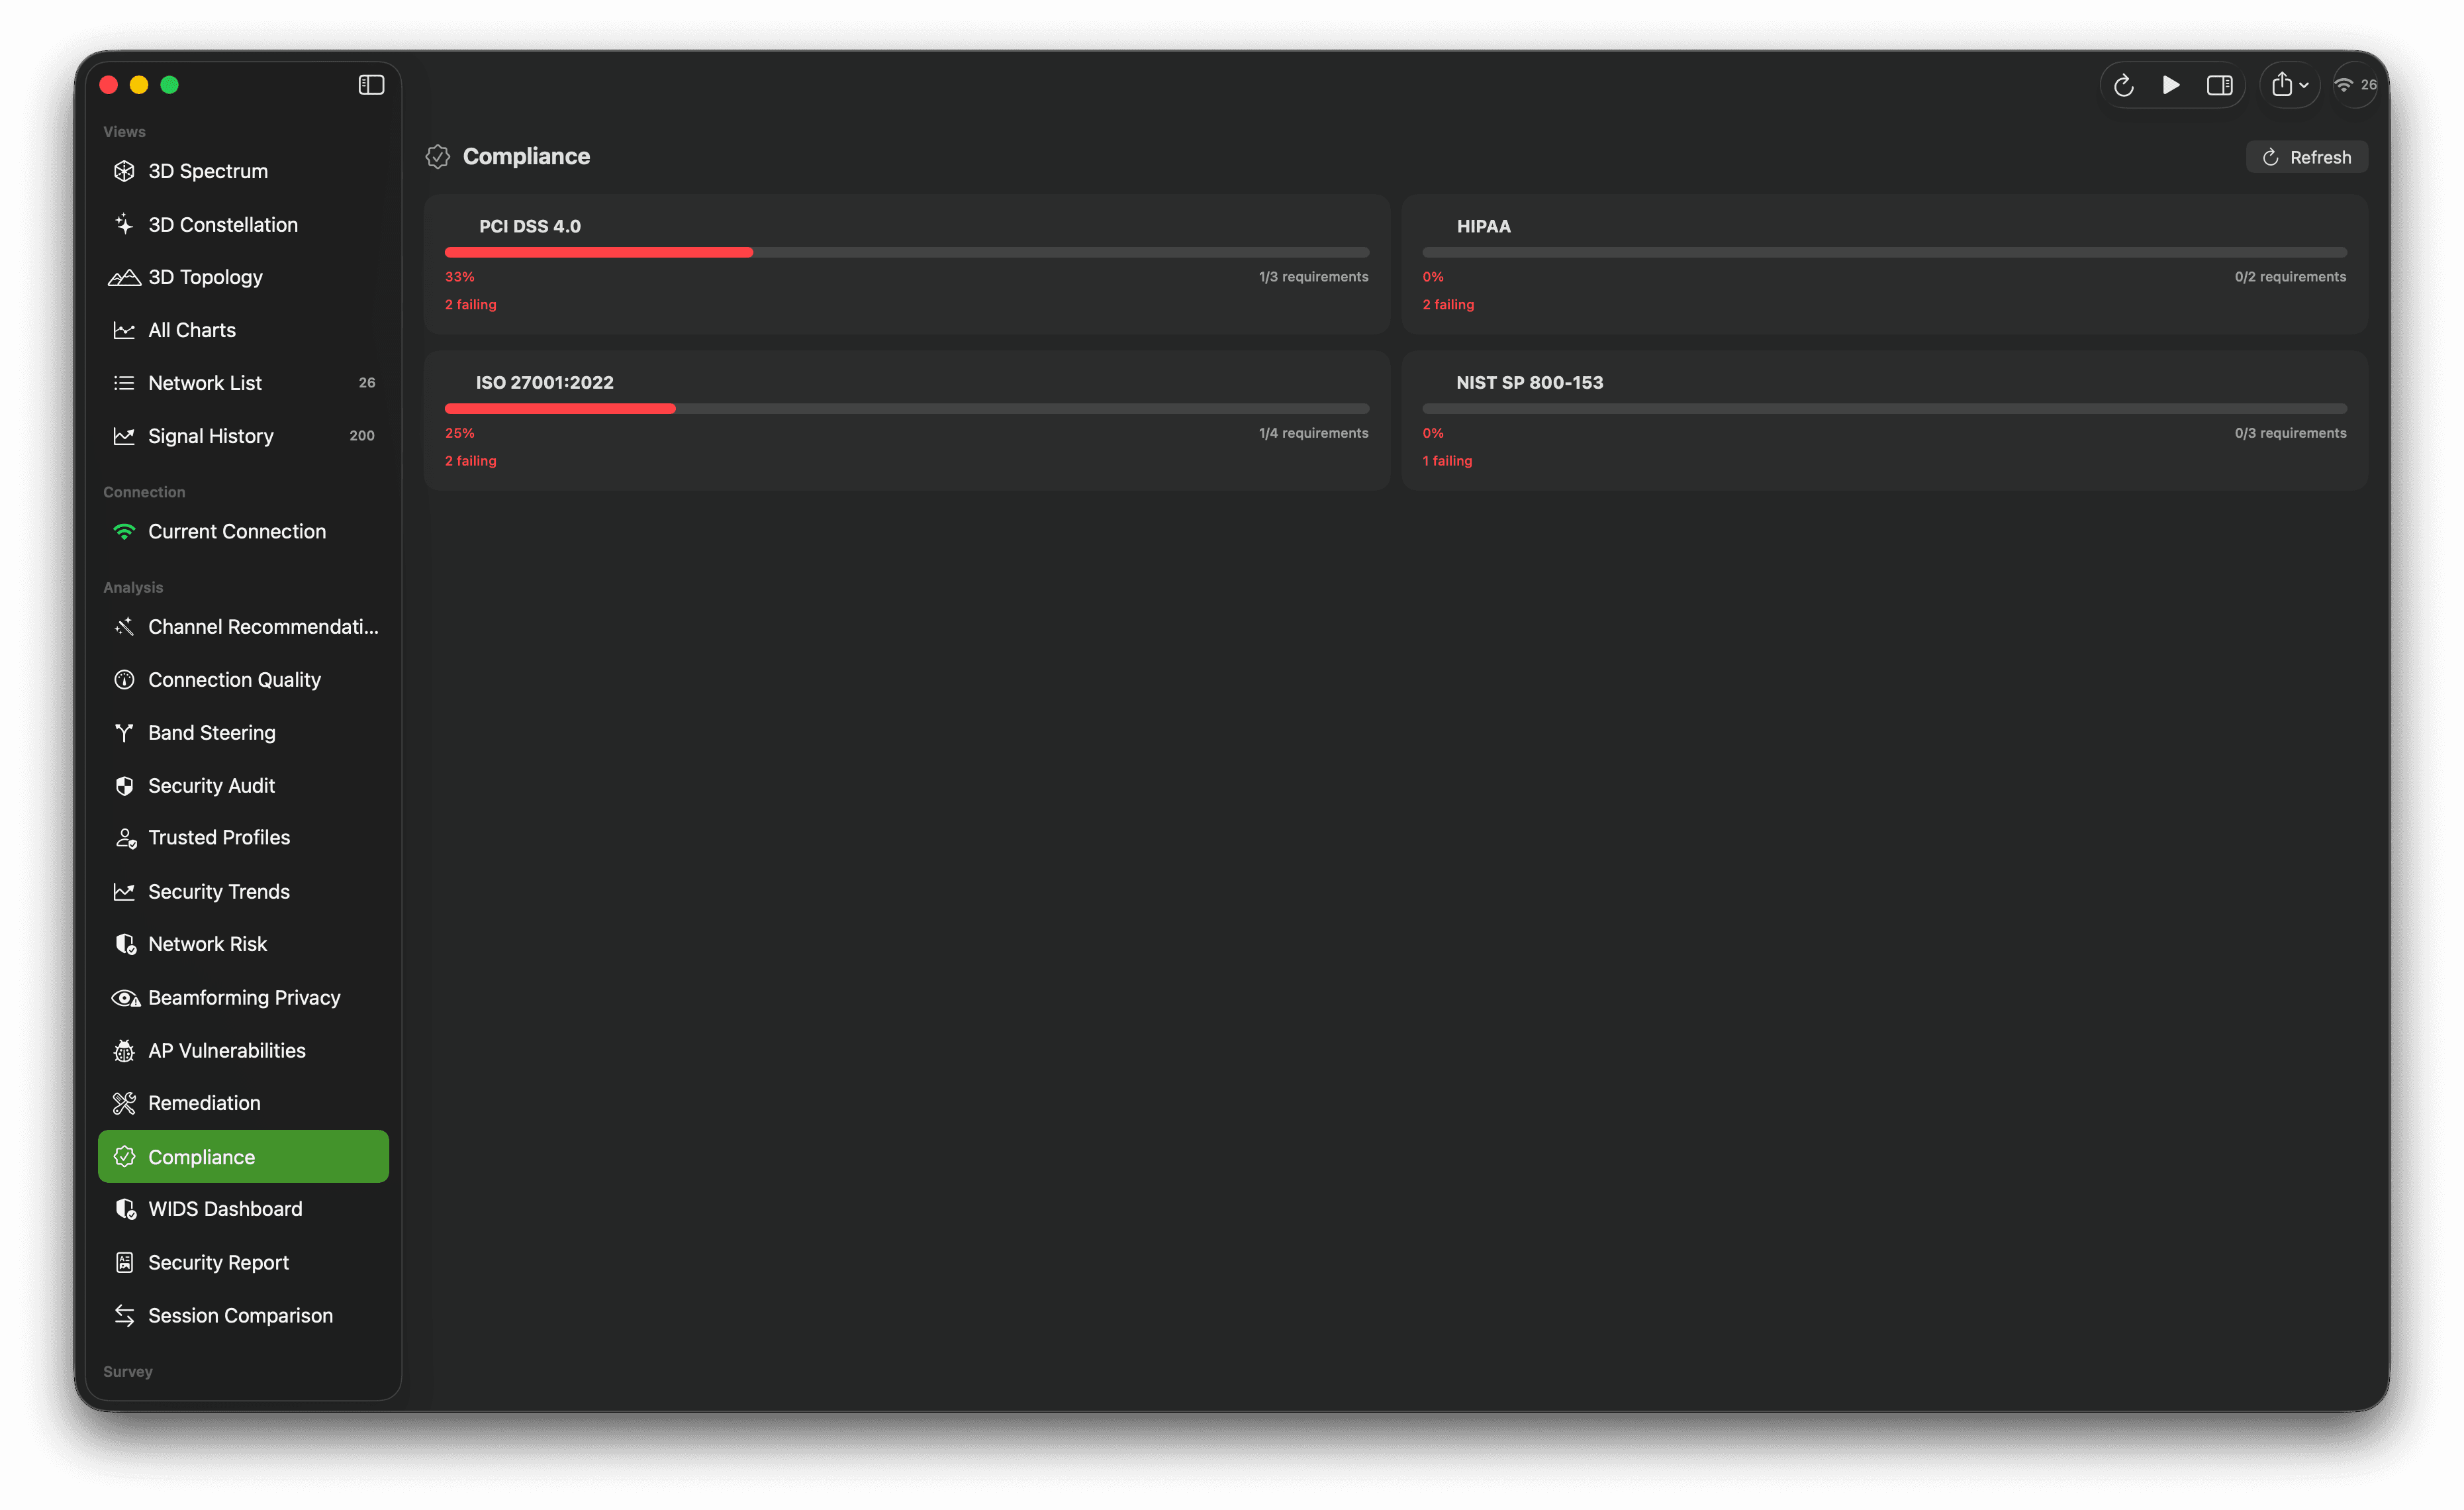Open the Security Audit section
Screen dimensions: 2464x1510
point(243,785)
